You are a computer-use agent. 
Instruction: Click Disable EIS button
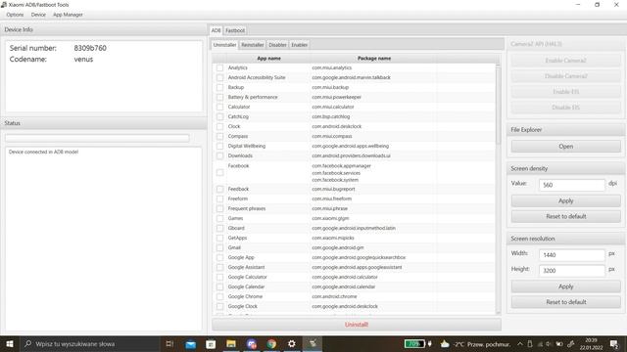(x=566, y=108)
